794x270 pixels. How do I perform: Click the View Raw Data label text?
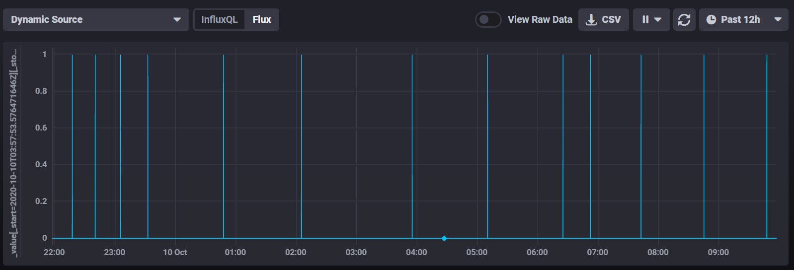540,19
